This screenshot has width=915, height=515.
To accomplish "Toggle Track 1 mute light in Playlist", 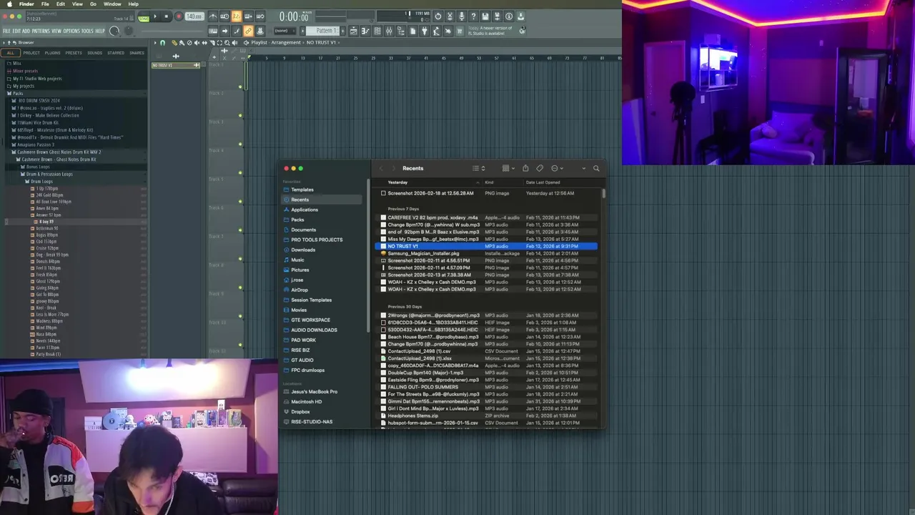I will coord(240,87).
